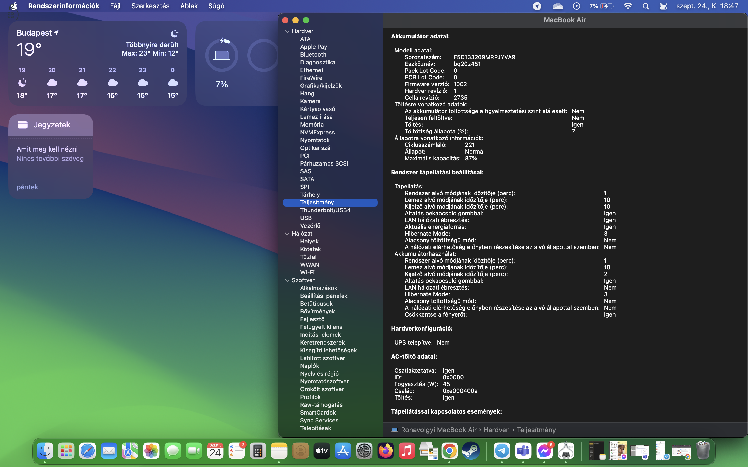Image resolution: width=748 pixels, height=467 pixels.
Task: Collapse the Szoftver section
Action: (287, 280)
